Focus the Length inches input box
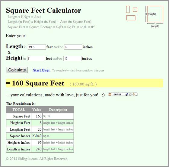169x167 pixels. tap(73, 47)
